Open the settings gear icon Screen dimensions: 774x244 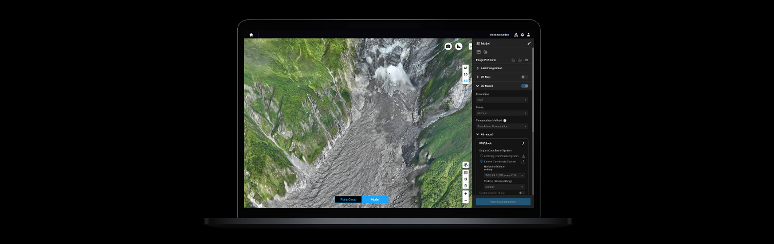[522, 35]
